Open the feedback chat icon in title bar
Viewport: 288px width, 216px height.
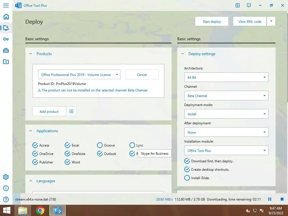point(249,5)
